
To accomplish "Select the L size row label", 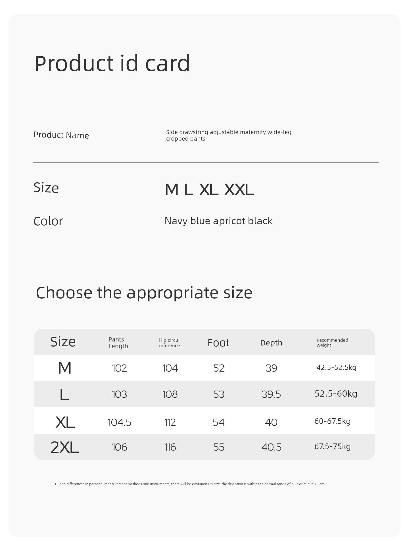I will [64, 395].
